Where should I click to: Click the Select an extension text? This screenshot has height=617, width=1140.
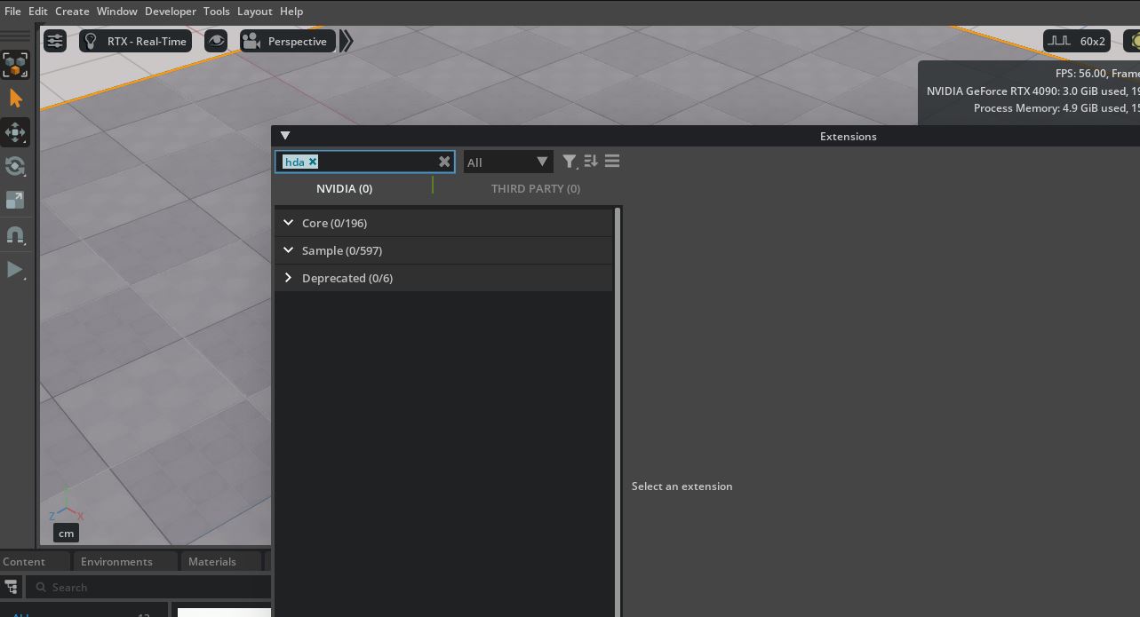coord(682,486)
